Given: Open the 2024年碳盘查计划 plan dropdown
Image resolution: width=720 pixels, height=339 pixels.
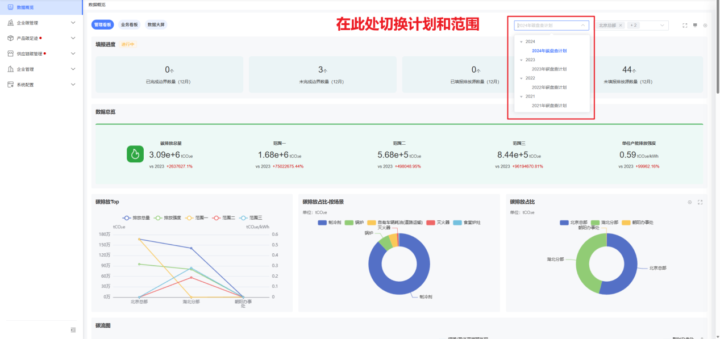Looking at the screenshot, I should coord(551,25).
